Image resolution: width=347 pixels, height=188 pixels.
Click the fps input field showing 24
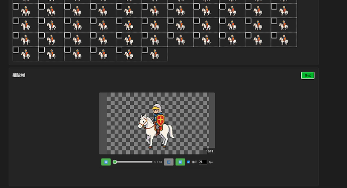[x=203, y=162]
